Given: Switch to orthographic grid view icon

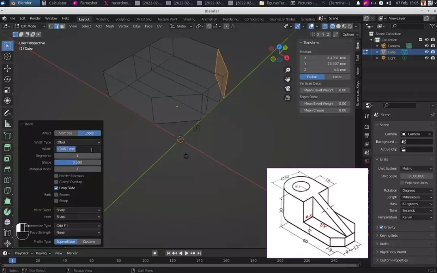Looking at the screenshot, I should coord(288,98).
